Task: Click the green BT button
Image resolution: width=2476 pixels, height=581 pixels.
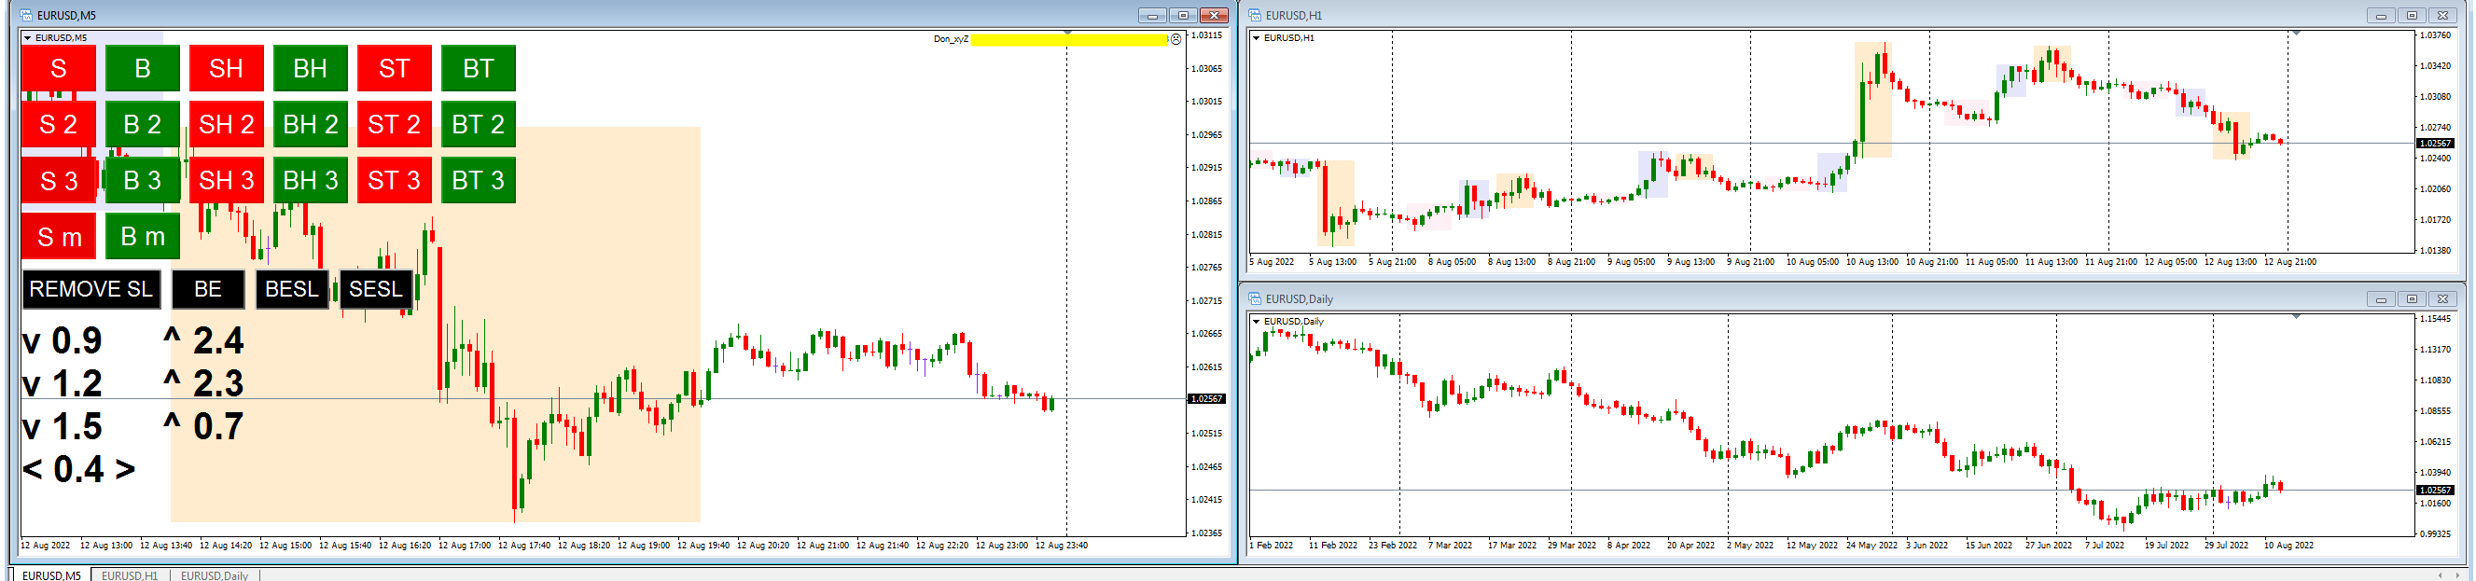Action: (479, 68)
